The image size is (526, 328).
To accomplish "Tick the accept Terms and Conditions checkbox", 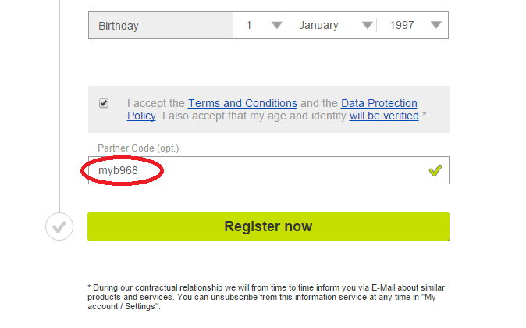I will click(104, 103).
